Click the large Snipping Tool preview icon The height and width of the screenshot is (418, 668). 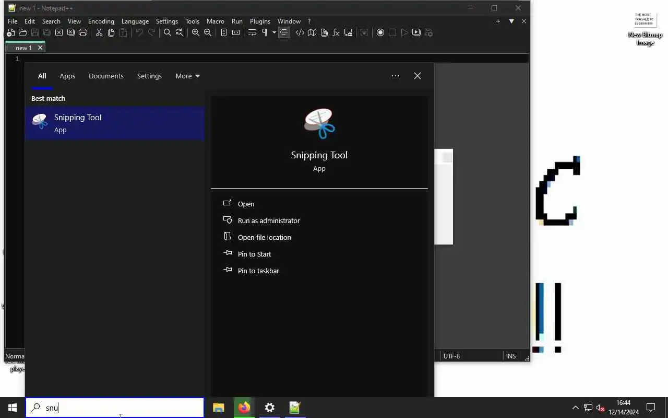coord(319,123)
